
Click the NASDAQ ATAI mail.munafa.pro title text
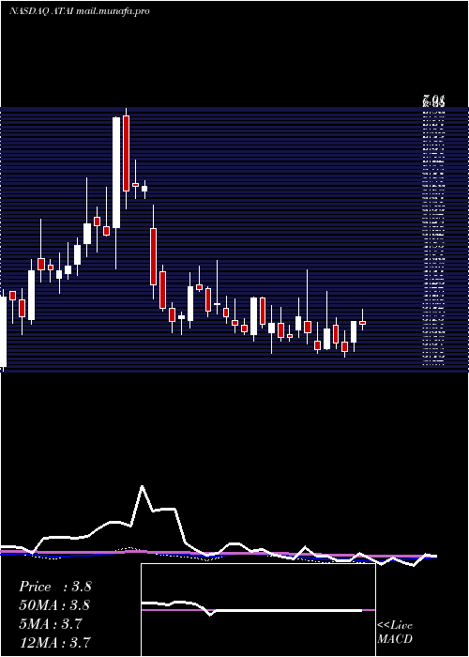pyautogui.click(x=80, y=11)
